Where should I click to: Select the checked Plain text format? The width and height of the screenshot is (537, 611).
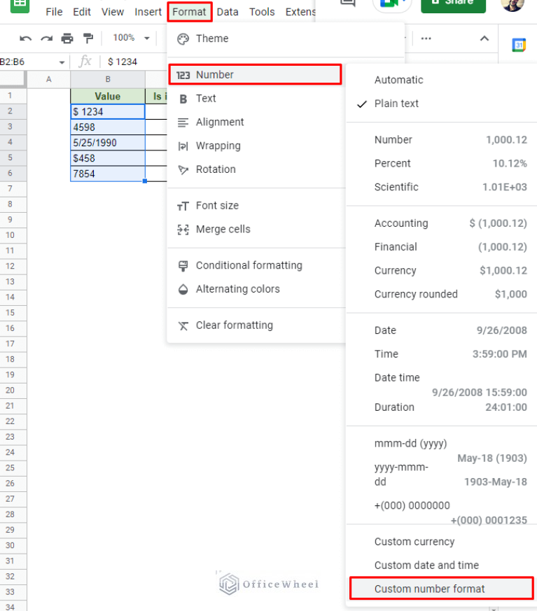(x=396, y=104)
